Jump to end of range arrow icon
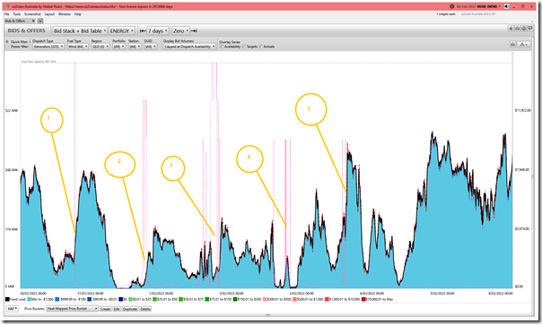The image size is (542, 324). click(x=194, y=30)
